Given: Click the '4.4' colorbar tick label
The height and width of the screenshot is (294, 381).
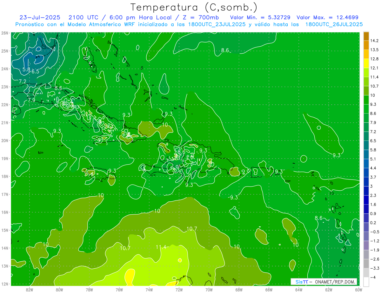Looking at the screenshot, I should 373,168.
